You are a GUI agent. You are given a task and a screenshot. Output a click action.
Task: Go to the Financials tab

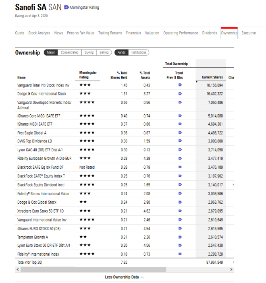pos(133,33)
